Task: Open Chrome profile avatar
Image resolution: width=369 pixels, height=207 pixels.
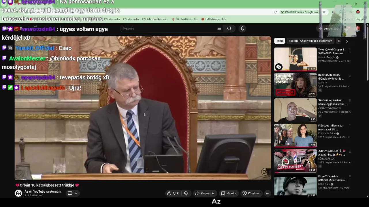Action: point(358,12)
